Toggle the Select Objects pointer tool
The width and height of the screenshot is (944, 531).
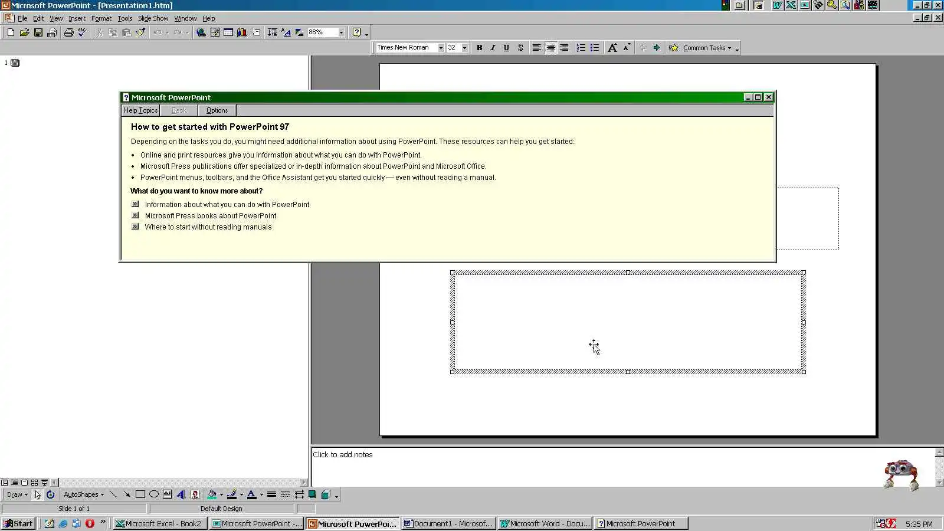(x=38, y=494)
